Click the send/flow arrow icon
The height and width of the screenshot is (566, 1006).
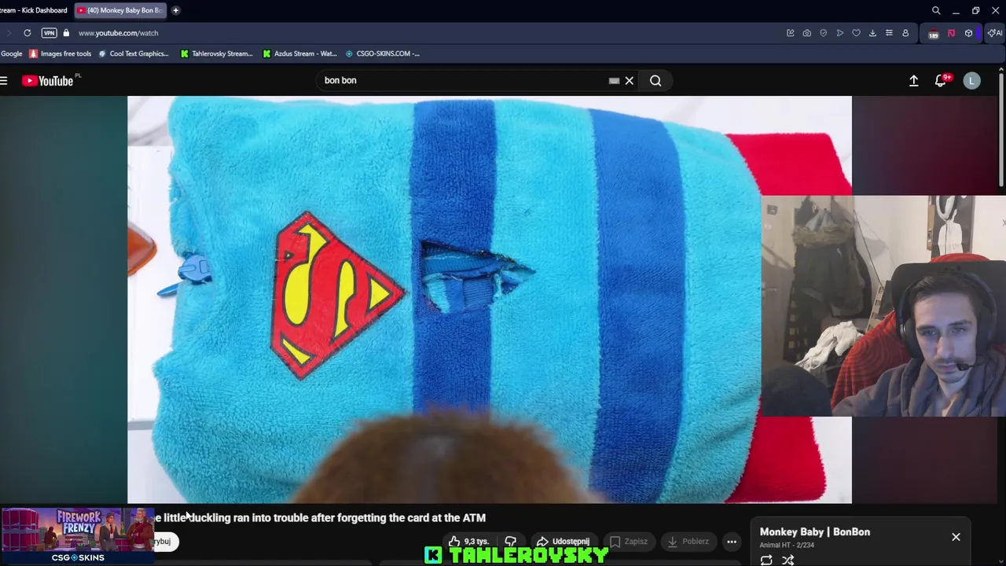coord(840,33)
